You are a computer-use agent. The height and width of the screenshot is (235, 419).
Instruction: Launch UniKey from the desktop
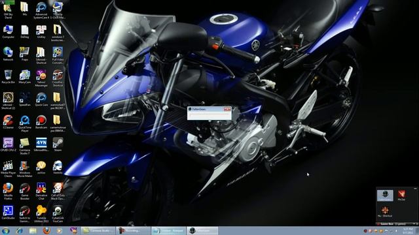(x=41, y=32)
